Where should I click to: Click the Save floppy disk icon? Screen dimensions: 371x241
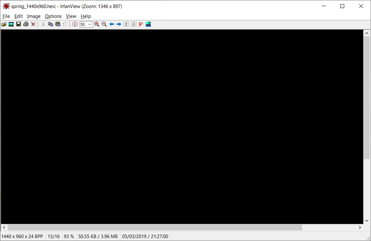tap(19, 24)
